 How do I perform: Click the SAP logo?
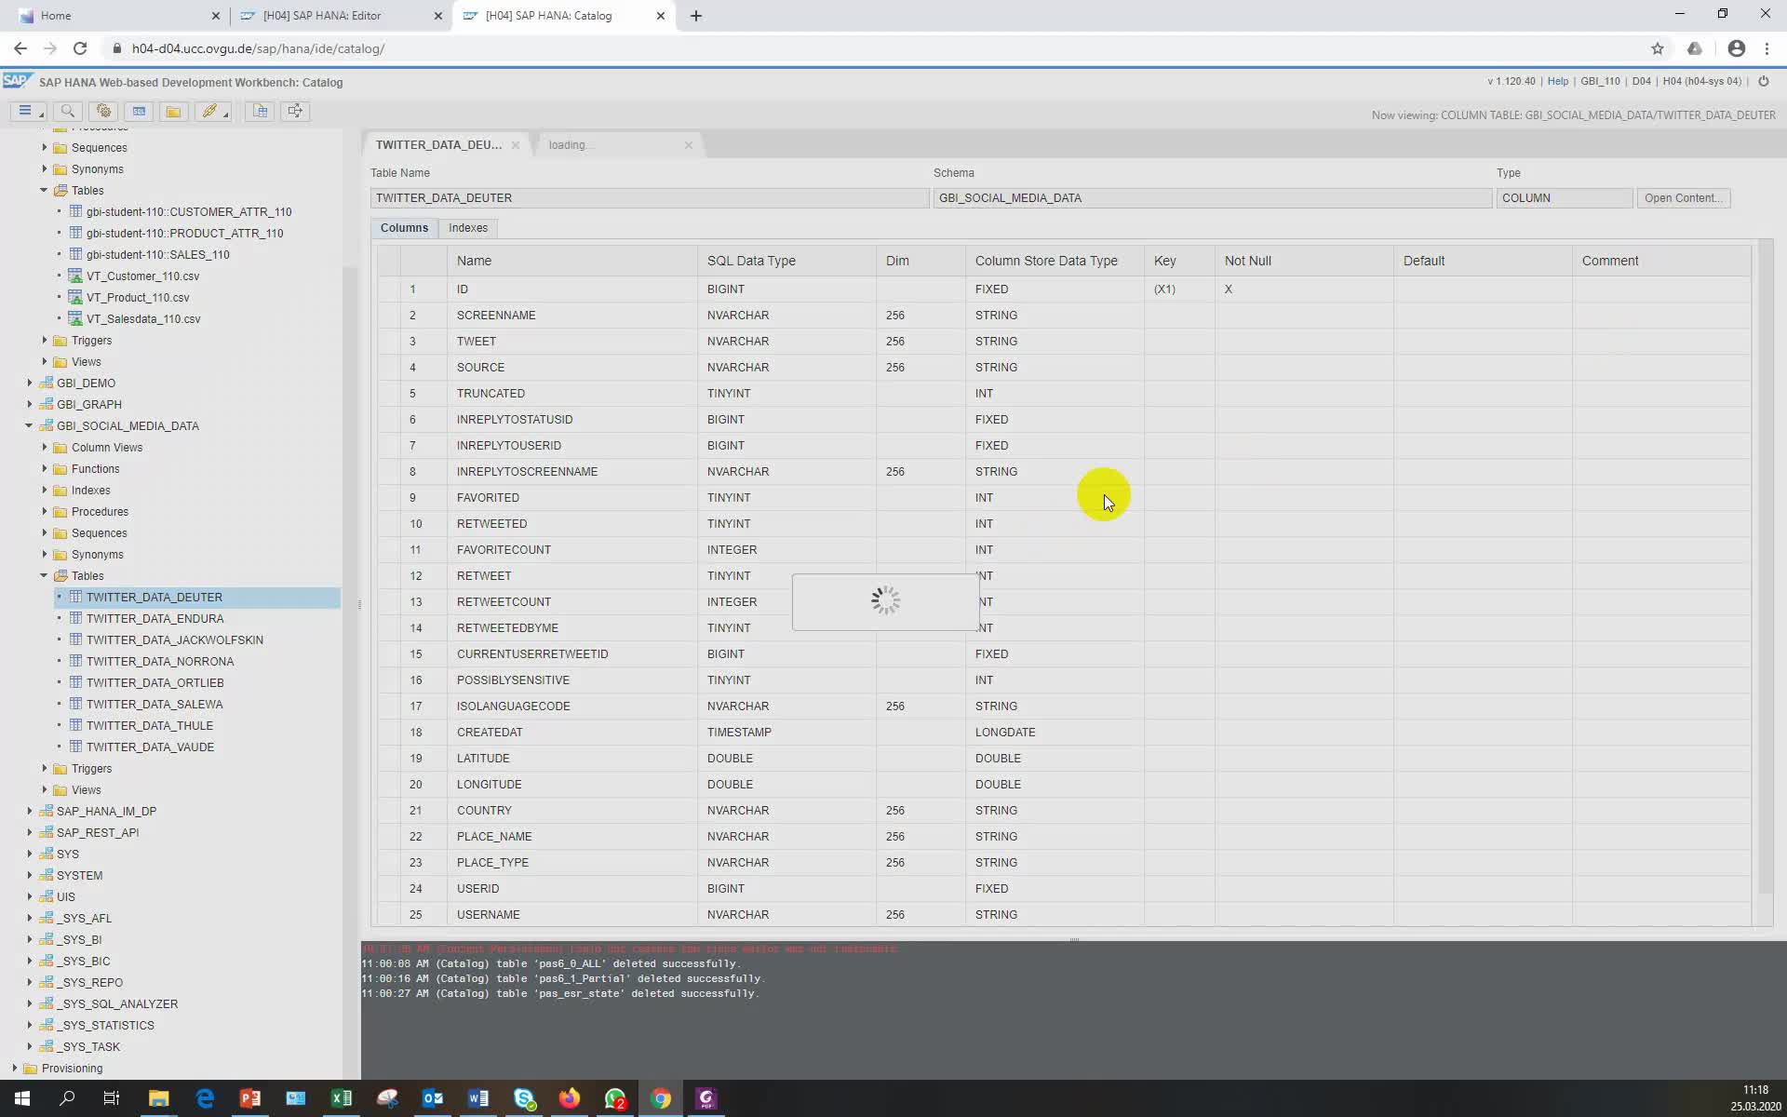coord(18,81)
